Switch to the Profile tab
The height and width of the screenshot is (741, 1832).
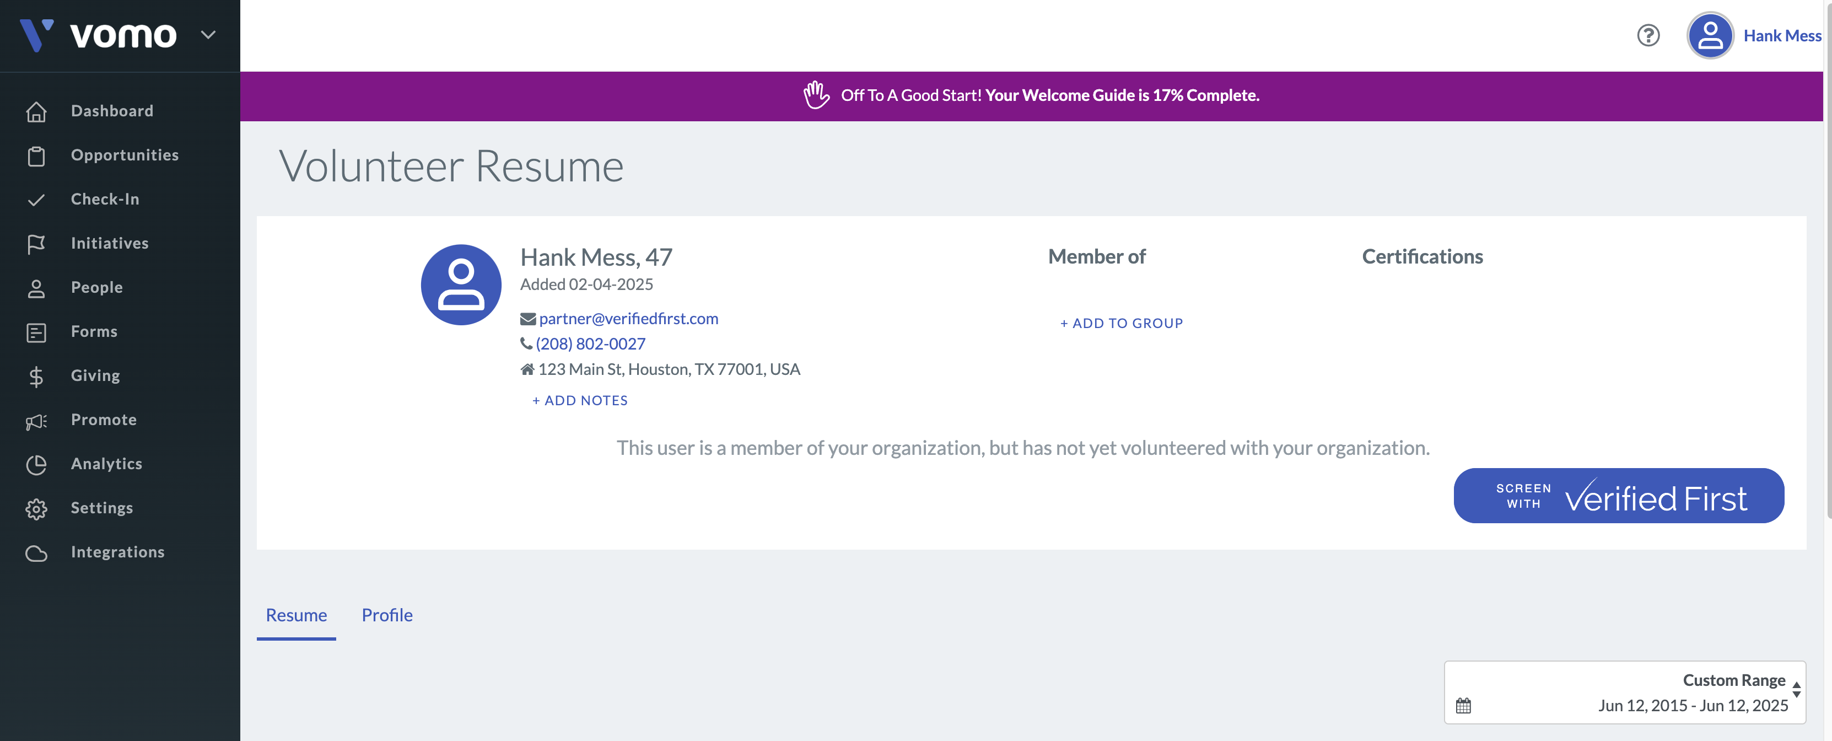pos(387,614)
